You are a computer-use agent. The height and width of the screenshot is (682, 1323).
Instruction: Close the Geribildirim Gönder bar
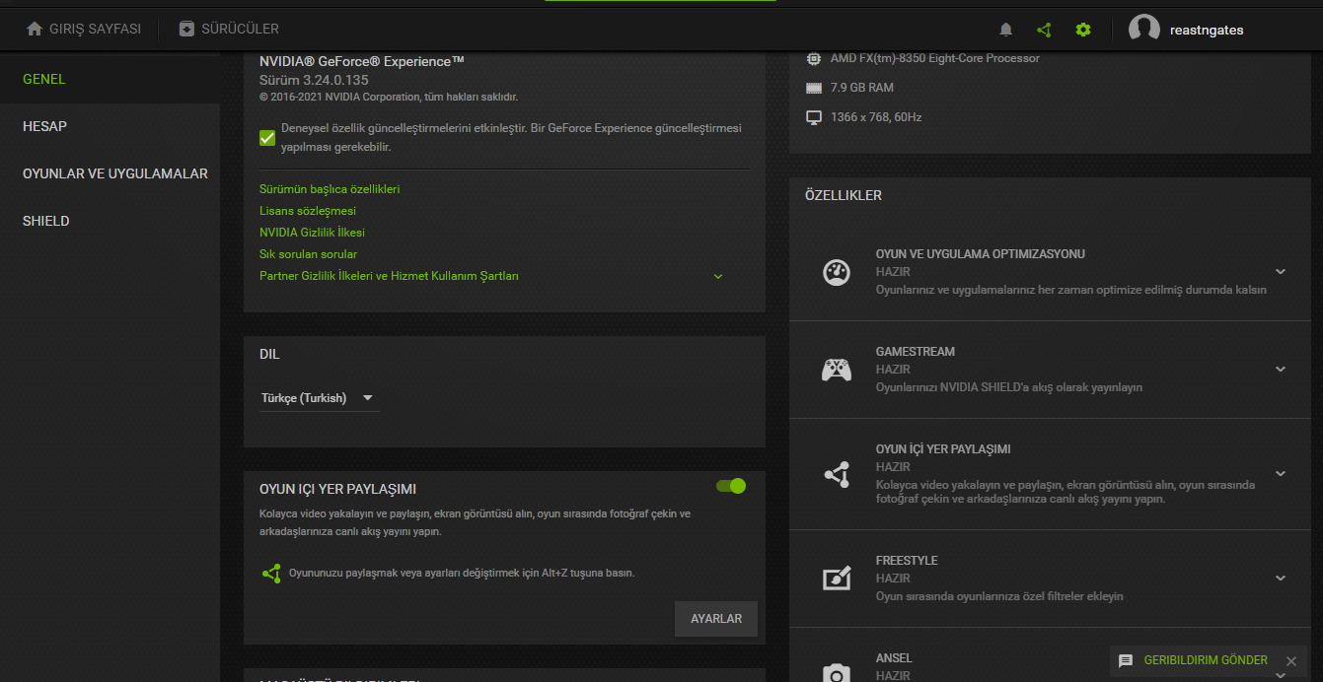(x=1290, y=660)
